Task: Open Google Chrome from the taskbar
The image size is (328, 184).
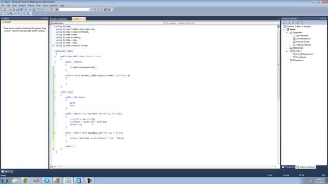Action: click(x=26, y=180)
